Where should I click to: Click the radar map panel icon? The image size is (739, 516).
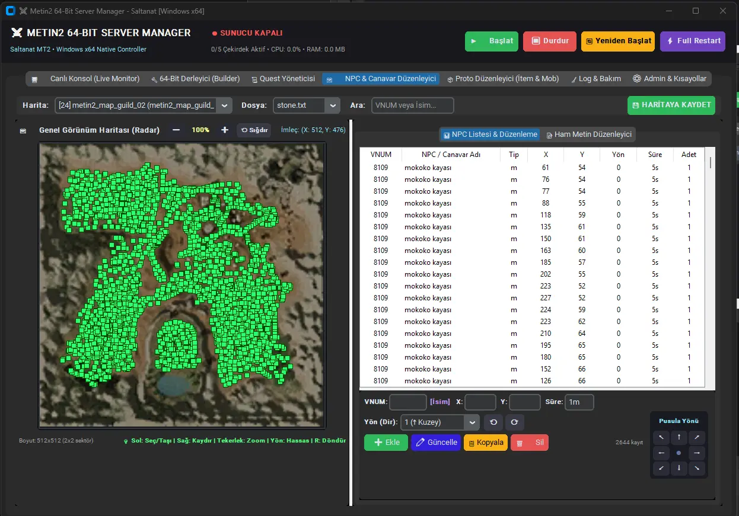tap(23, 130)
